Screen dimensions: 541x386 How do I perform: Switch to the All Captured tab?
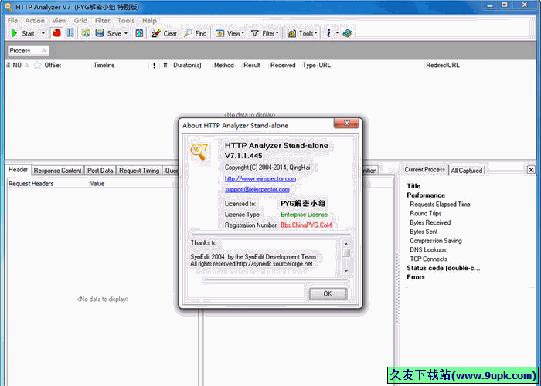(x=467, y=171)
